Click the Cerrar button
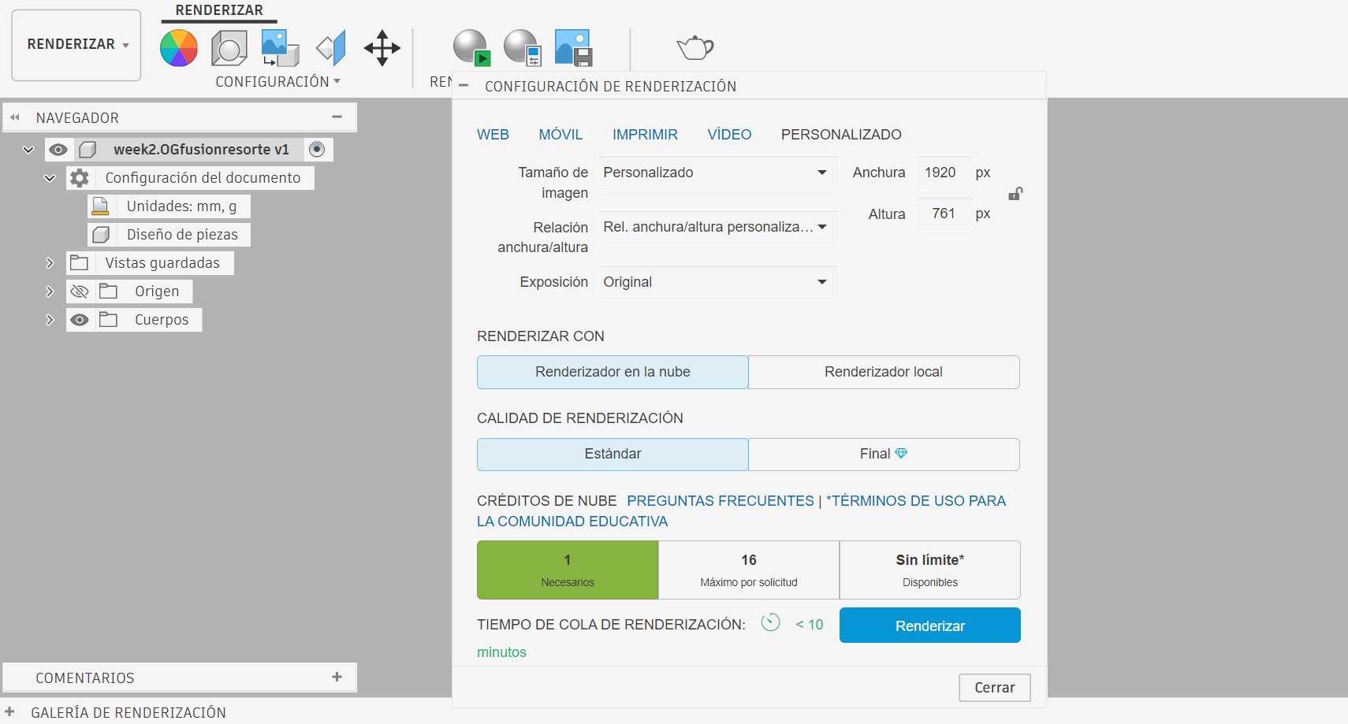The height and width of the screenshot is (724, 1348). coord(995,688)
